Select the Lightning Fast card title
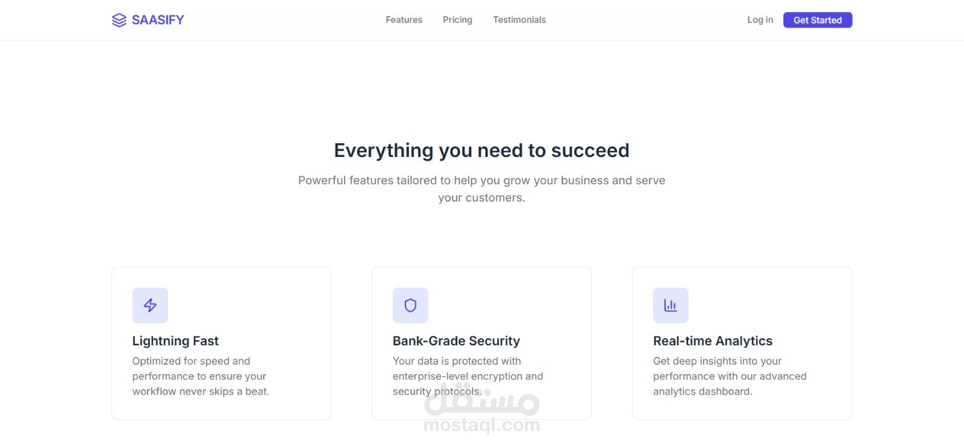Screen dimensions: 964x444 point(175,341)
